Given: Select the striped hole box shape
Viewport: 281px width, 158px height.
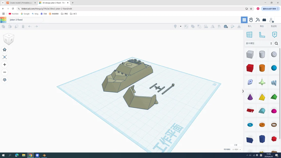Looking at the screenshot, I should tap(250, 54).
